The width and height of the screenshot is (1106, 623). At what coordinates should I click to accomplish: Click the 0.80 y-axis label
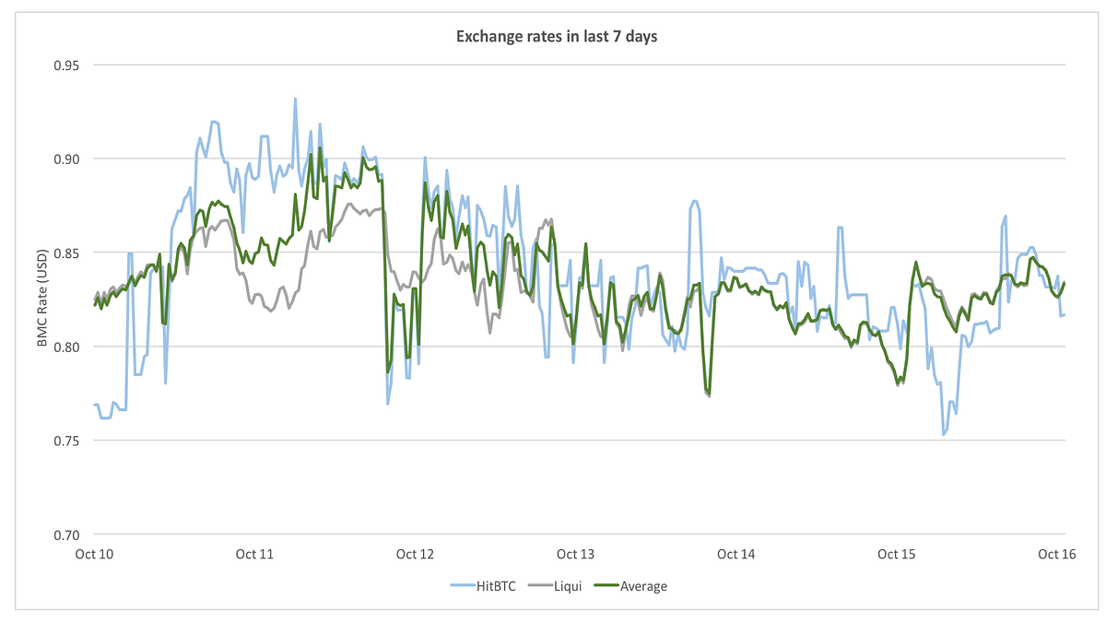click(x=67, y=347)
